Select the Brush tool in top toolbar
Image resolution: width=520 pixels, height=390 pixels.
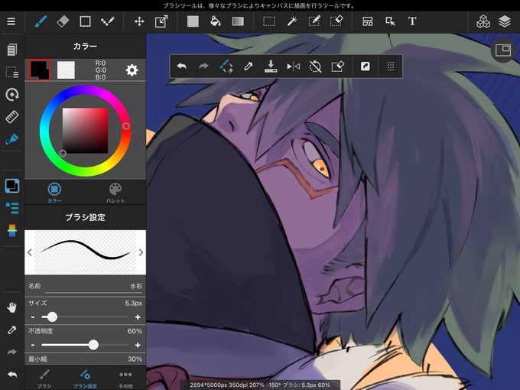click(x=41, y=21)
